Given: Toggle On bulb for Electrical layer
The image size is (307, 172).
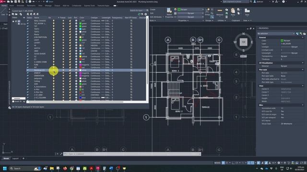Looking at the screenshot, I should (x=54, y=70).
